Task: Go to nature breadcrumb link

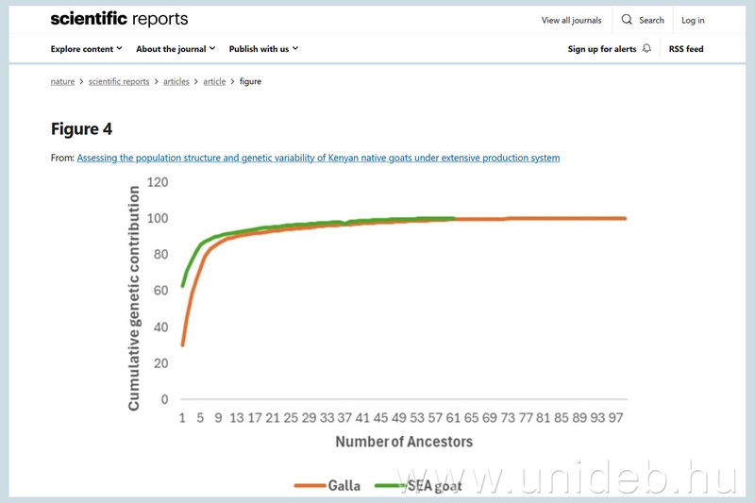Action: click(x=62, y=82)
